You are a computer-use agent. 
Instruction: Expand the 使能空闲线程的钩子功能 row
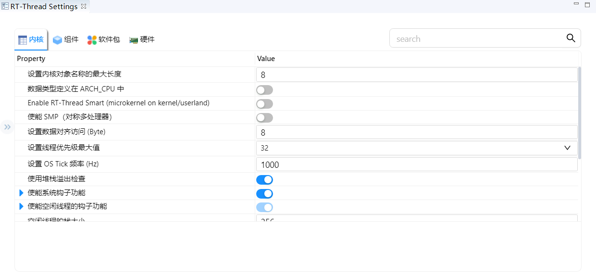(21, 206)
